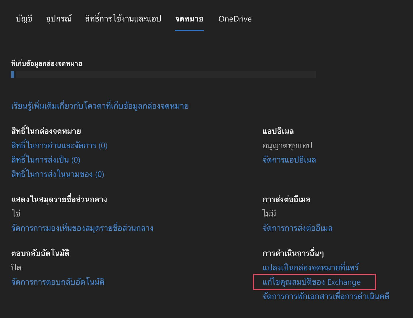
Task: Open จัดการการตอบกลับอัตโนมัติ link
Action: coord(58,282)
